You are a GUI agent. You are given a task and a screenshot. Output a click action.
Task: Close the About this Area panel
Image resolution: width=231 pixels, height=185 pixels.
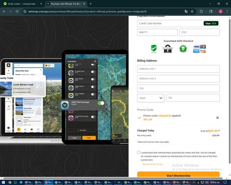pos(41,70)
